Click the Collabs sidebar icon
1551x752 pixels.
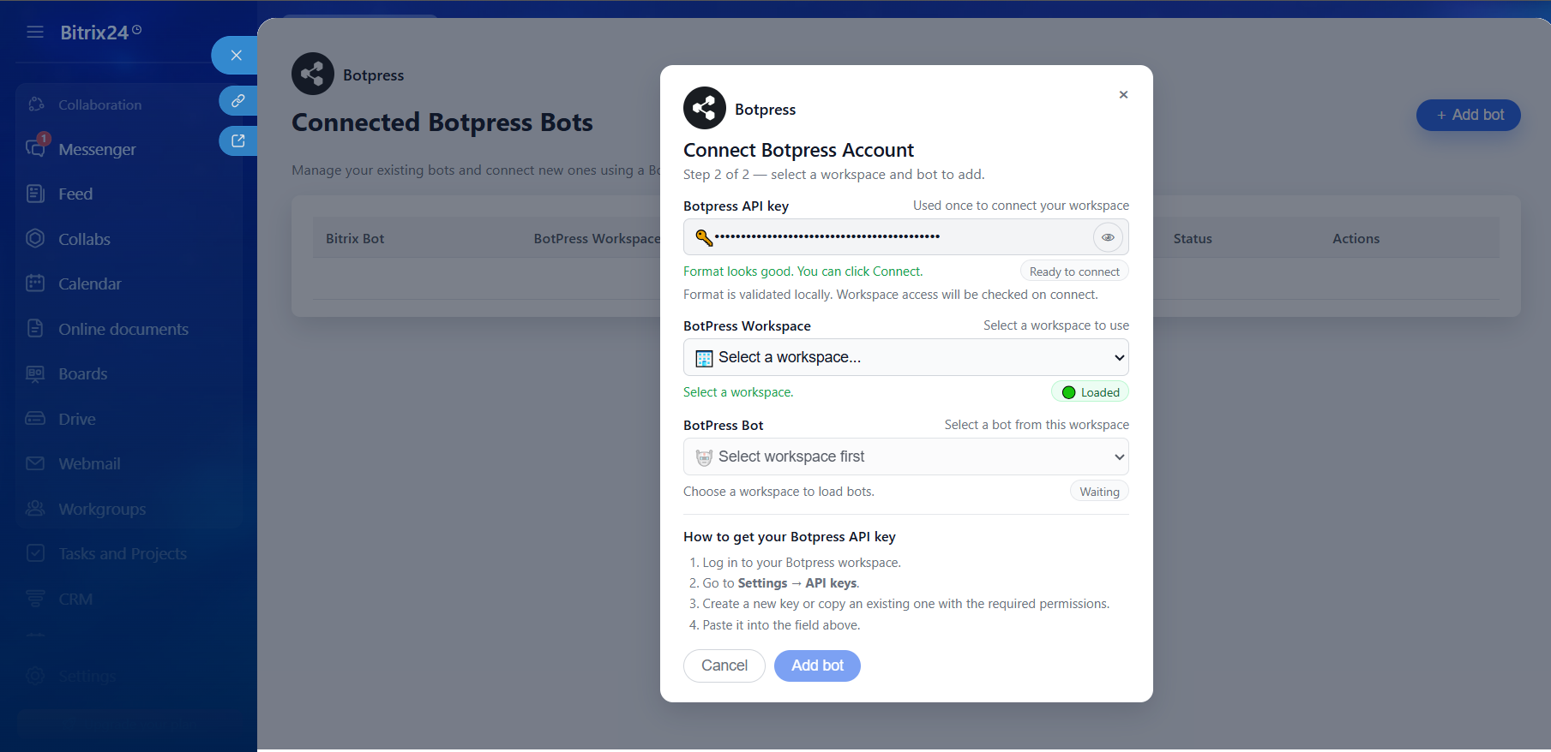pyautogui.click(x=35, y=239)
